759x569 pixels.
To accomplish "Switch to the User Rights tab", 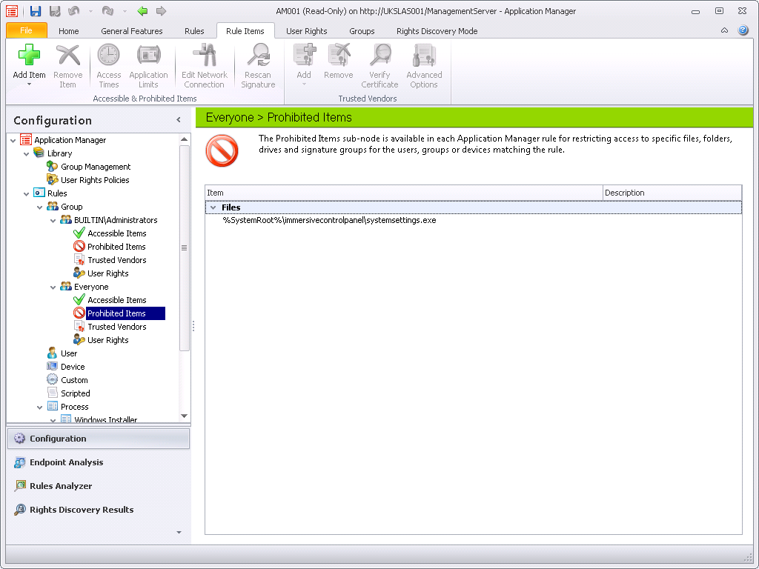I will tap(306, 31).
